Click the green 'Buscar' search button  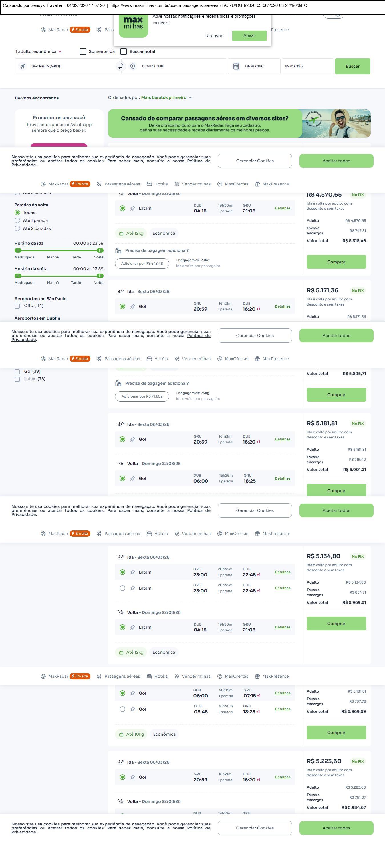(x=352, y=66)
